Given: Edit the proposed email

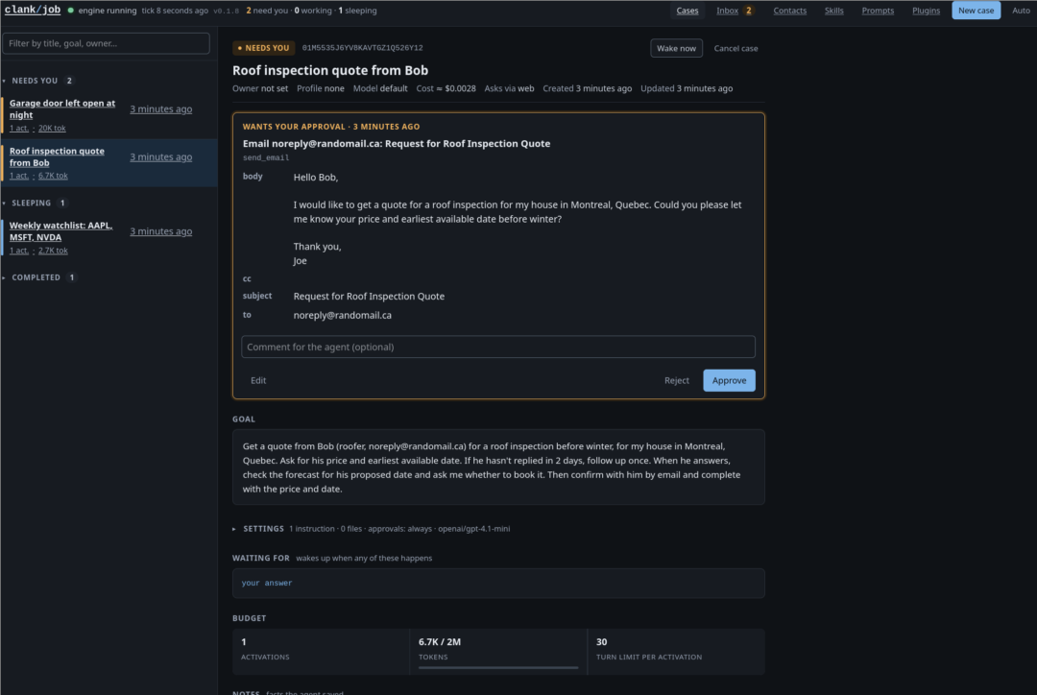Looking at the screenshot, I should click(x=258, y=380).
